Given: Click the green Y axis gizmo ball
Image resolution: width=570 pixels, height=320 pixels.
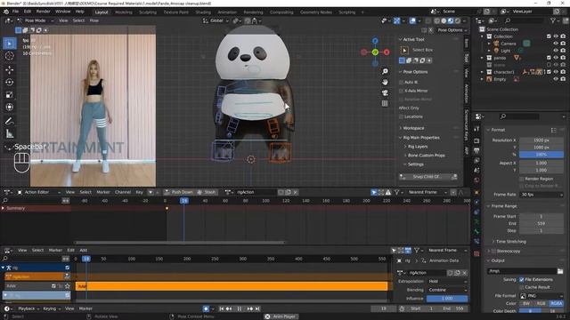Looking at the screenshot, I should click(375, 52).
